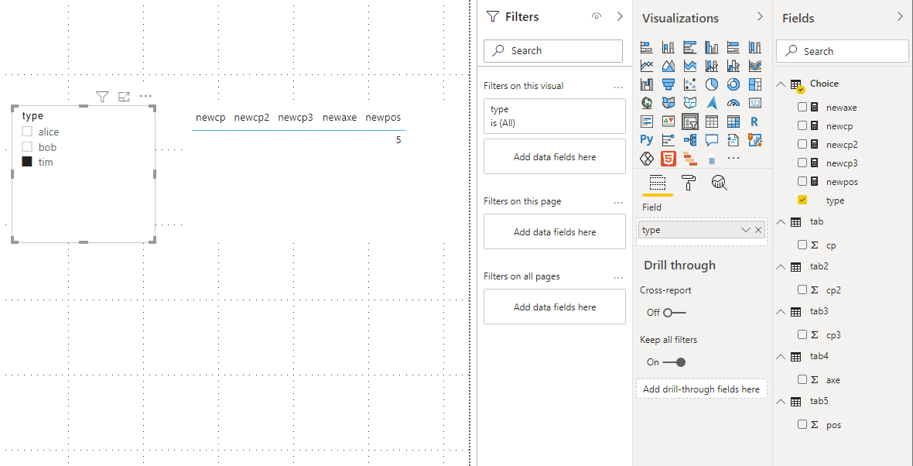Collapse the tab5 table
This screenshot has width=913, height=466.
coord(781,401)
